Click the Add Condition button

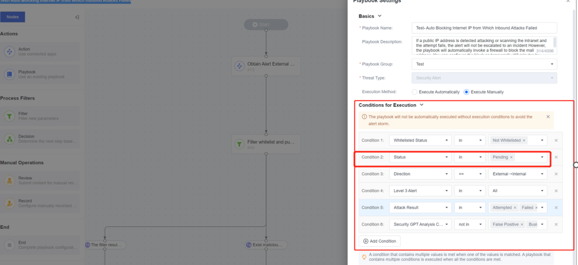pos(380,241)
